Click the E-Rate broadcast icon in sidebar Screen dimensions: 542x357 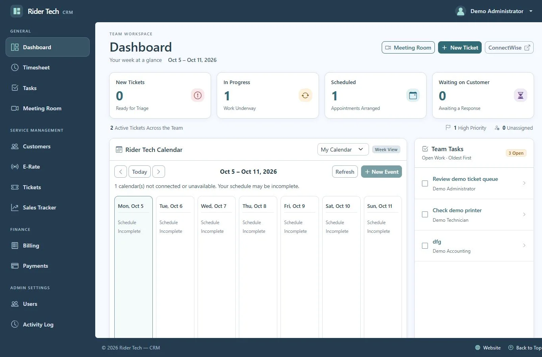pos(15,167)
